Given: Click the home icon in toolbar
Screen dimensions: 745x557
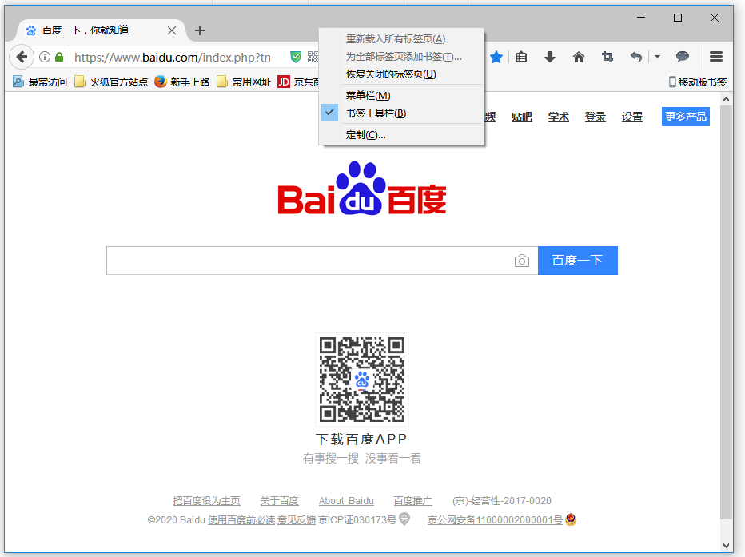Looking at the screenshot, I should click(x=578, y=57).
